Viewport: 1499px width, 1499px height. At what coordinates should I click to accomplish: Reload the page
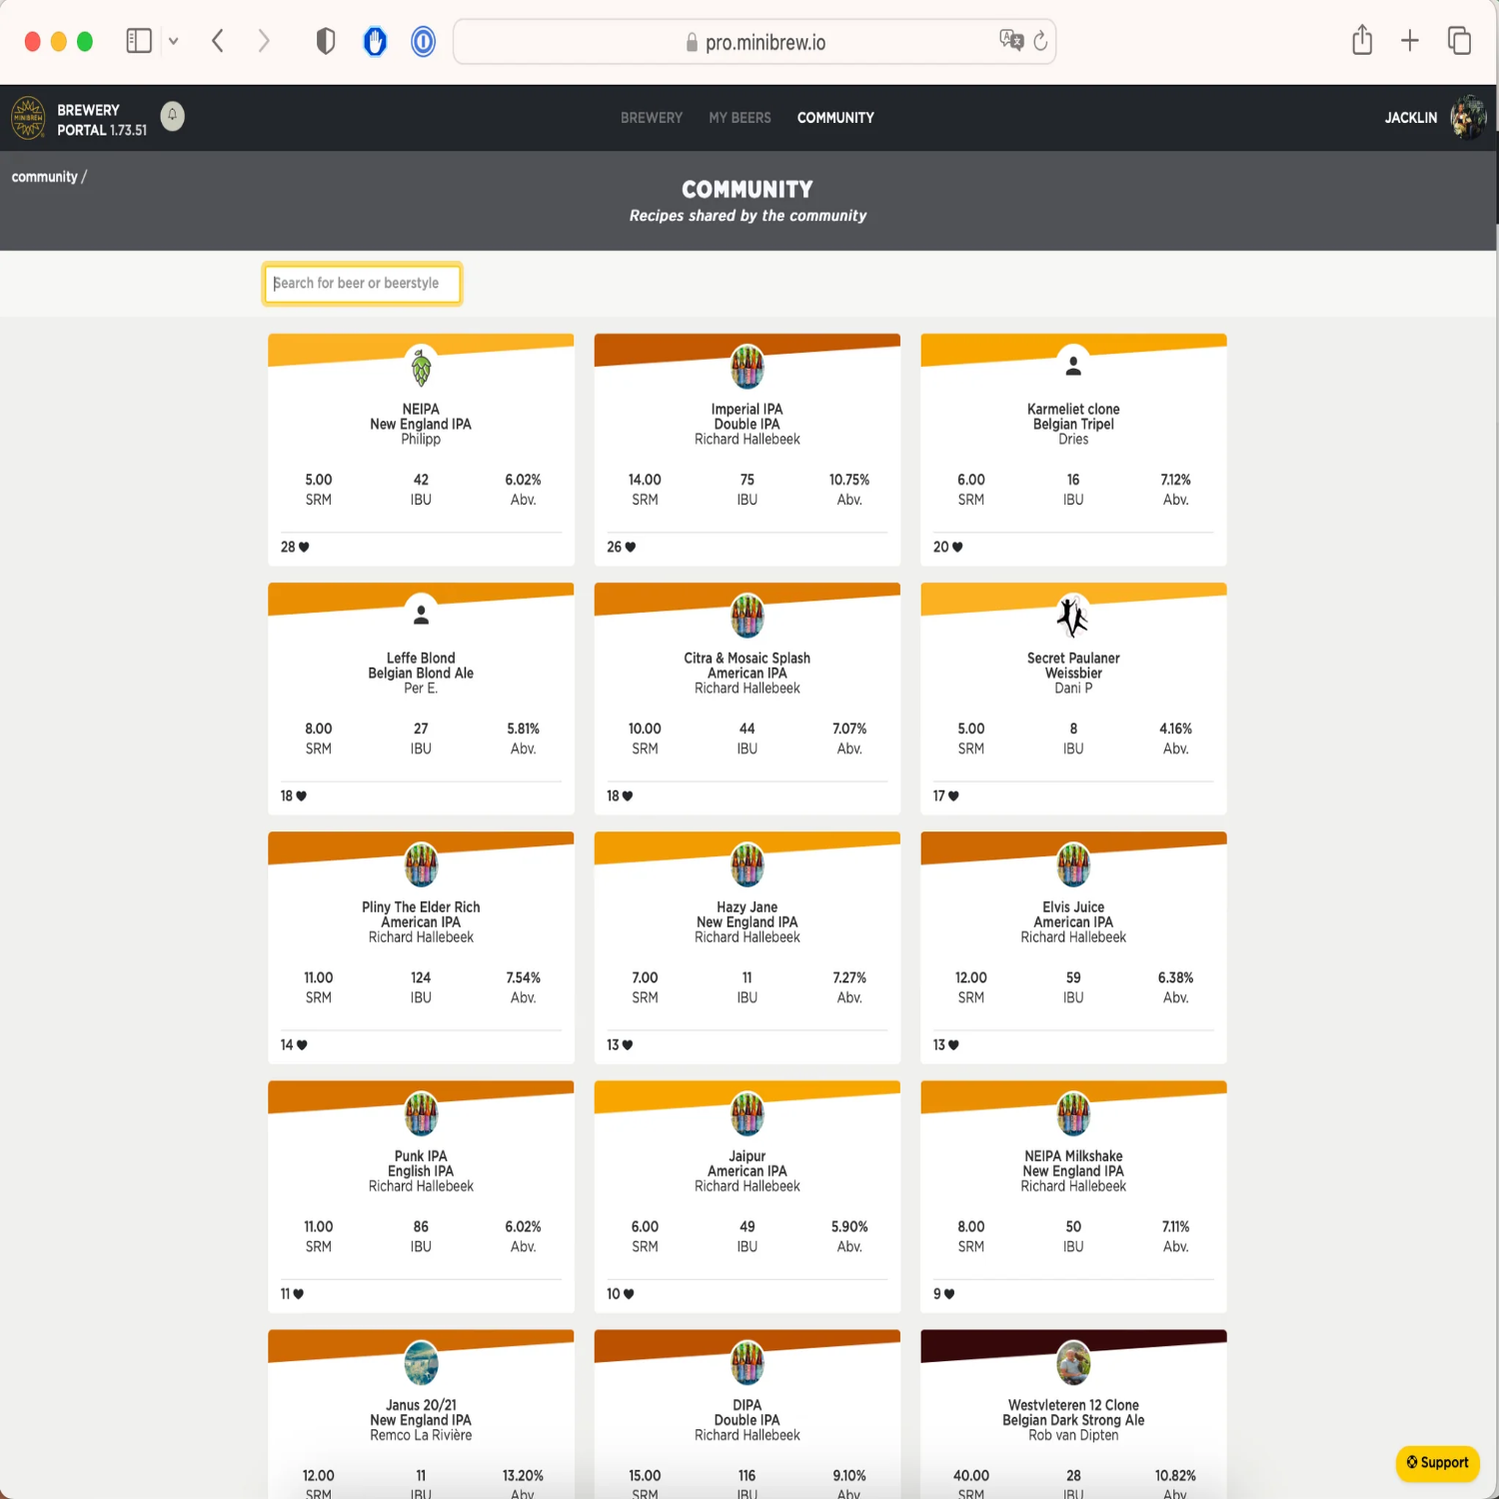click(x=1040, y=41)
